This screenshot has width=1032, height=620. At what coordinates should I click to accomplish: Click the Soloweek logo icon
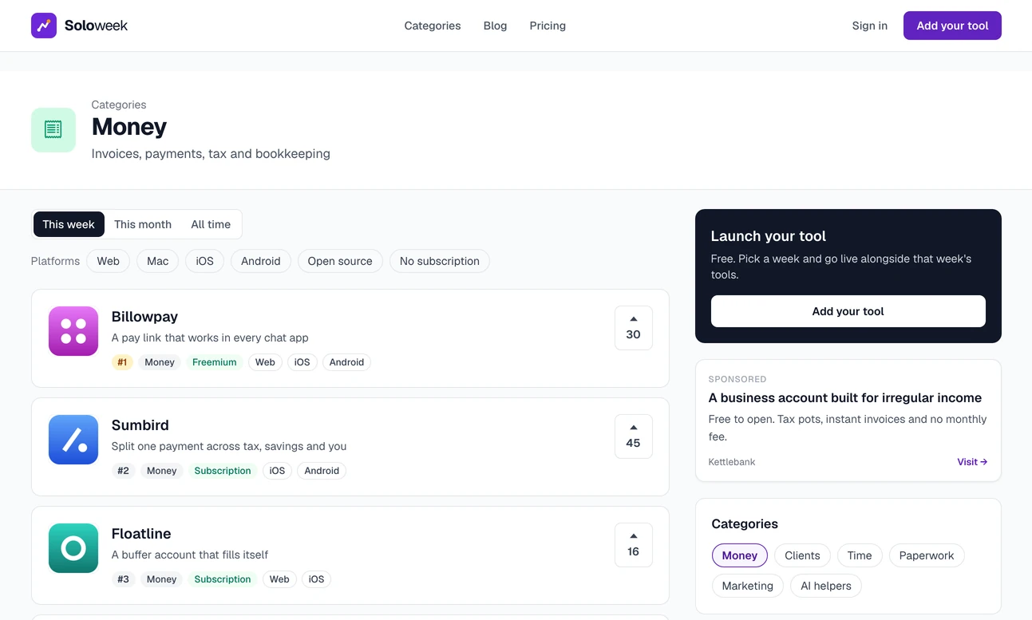pos(44,26)
